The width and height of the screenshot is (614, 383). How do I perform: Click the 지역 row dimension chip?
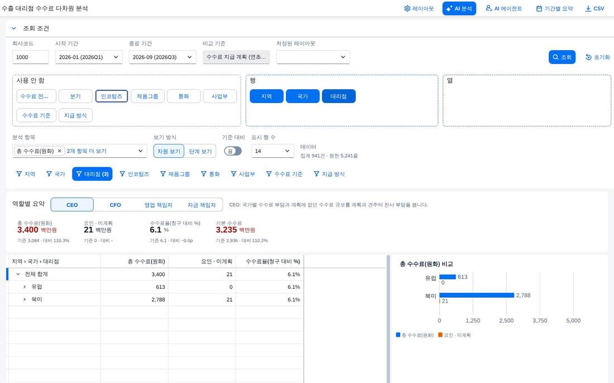(267, 96)
